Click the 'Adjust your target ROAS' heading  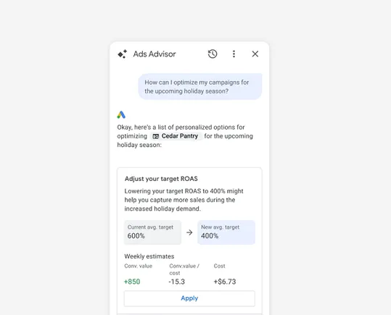coord(161,179)
